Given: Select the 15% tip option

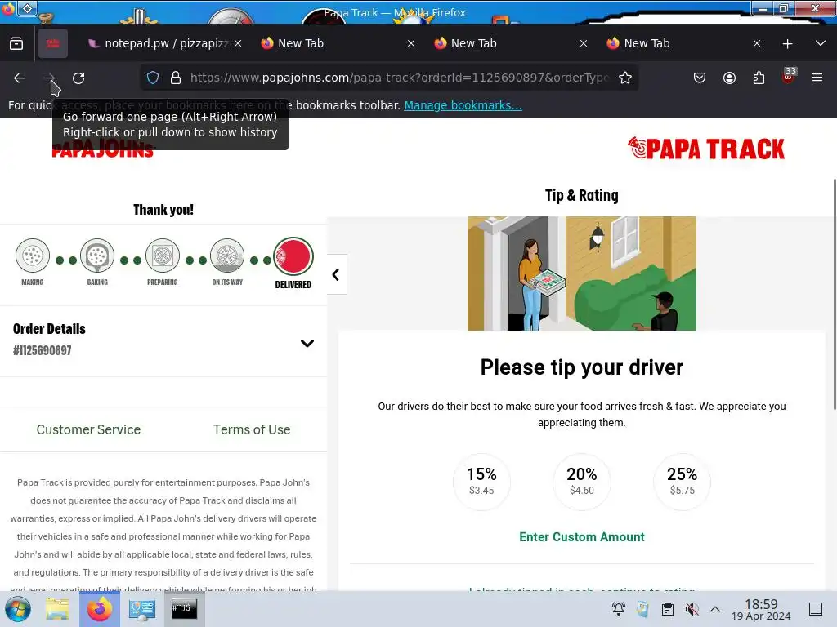Looking at the screenshot, I should [x=481, y=482].
